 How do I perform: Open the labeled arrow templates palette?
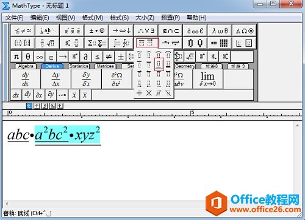click(x=171, y=43)
